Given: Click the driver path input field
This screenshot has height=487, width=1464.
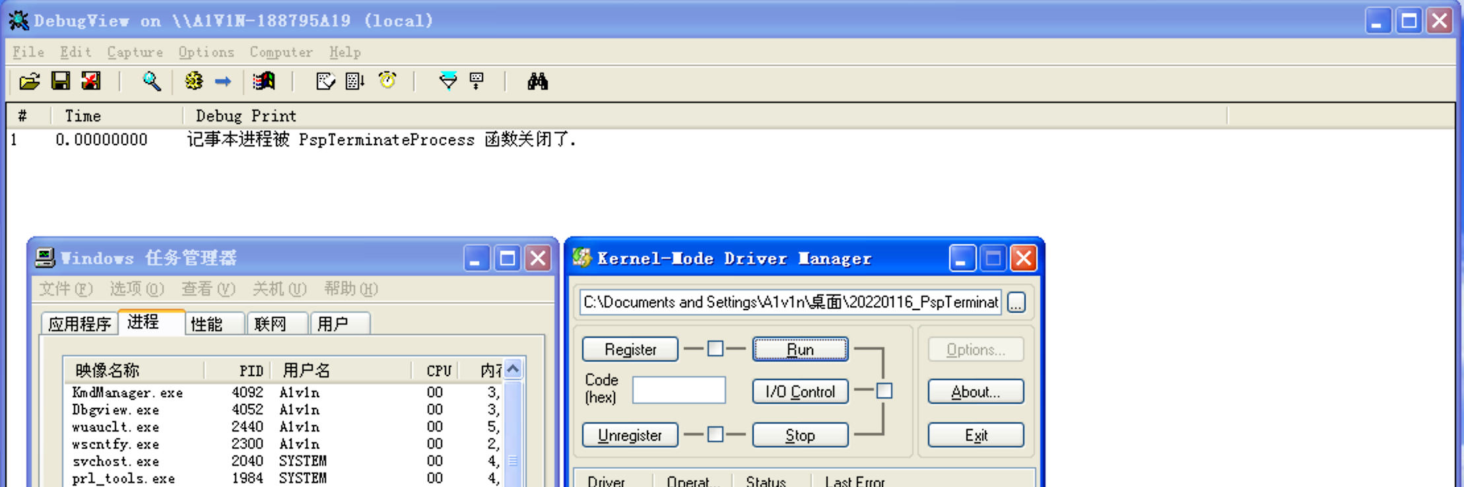Looking at the screenshot, I should 791,302.
